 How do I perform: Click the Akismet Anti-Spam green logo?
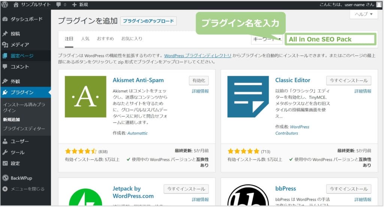(x=85, y=97)
